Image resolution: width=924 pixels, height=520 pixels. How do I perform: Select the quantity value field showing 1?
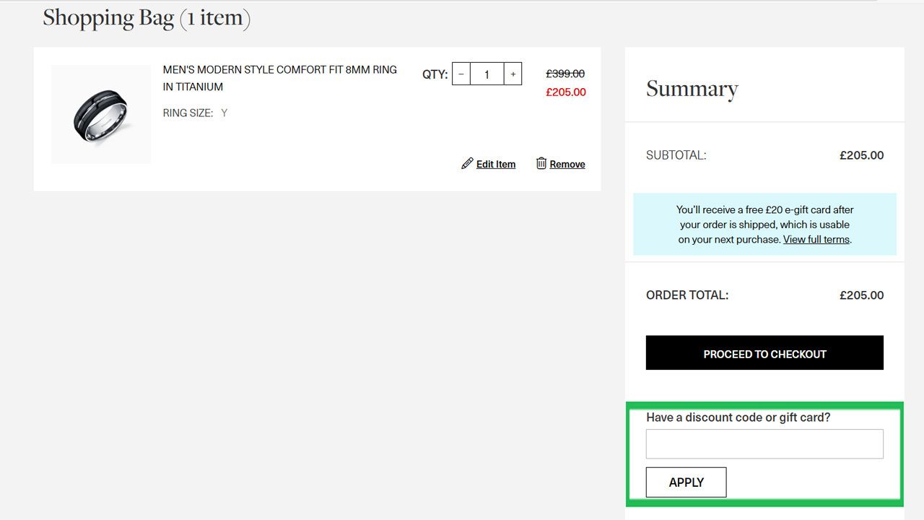487,73
